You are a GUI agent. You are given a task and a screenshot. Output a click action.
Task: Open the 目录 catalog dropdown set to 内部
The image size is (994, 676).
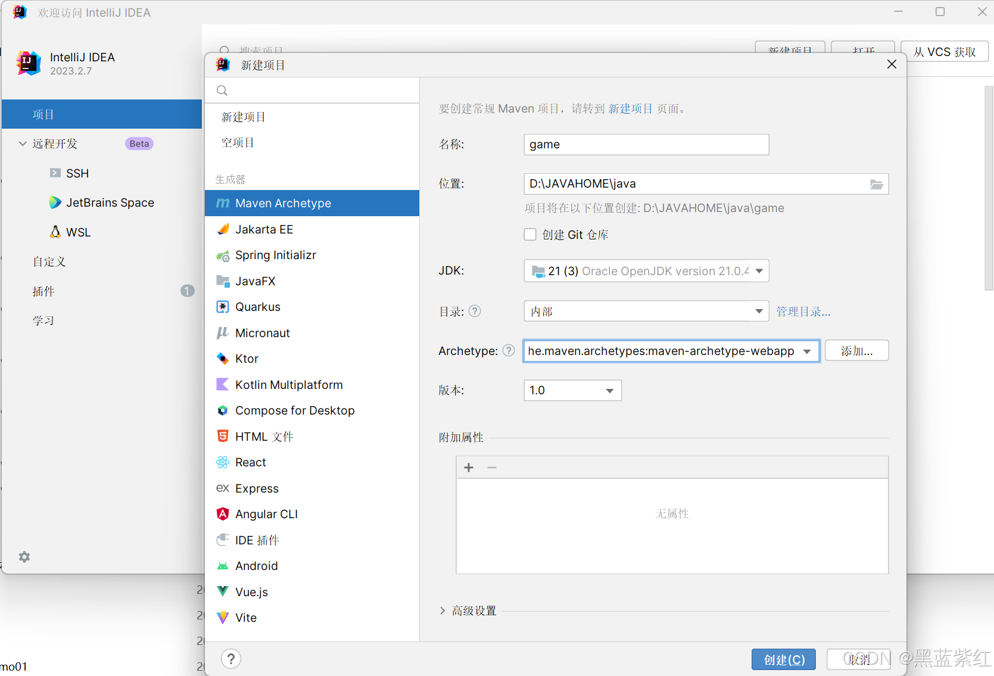[646, 311]
